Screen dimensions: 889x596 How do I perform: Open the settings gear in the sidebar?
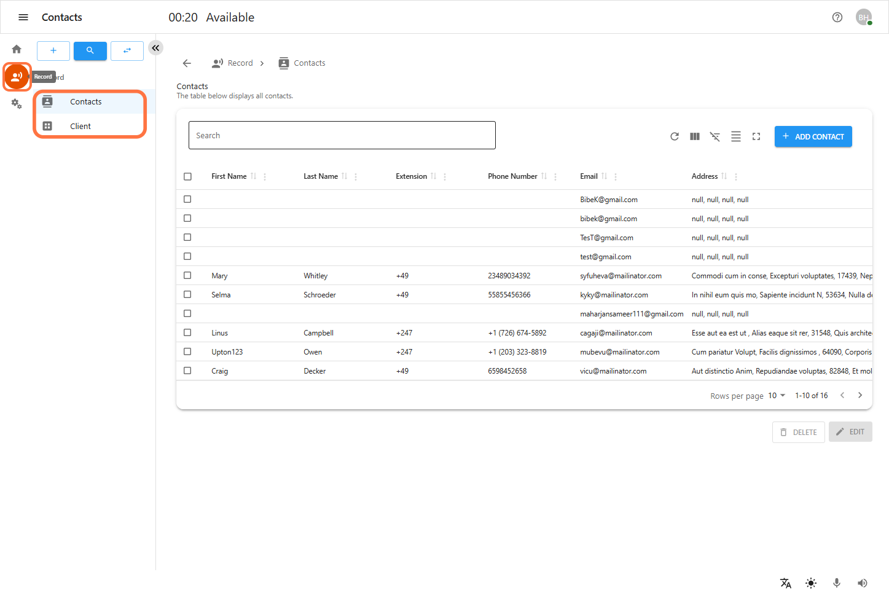pyautogui.click(x=17, y=104)
